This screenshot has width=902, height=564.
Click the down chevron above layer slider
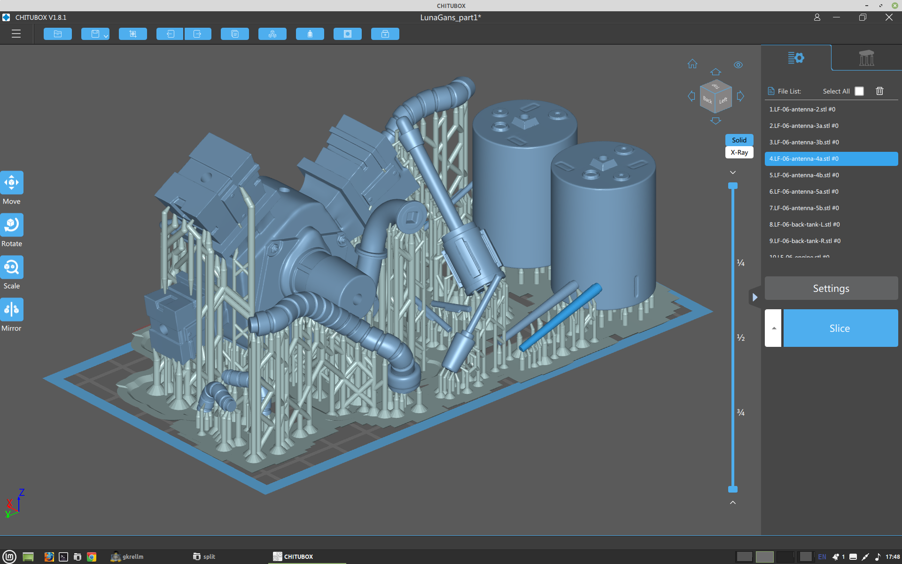732,172
